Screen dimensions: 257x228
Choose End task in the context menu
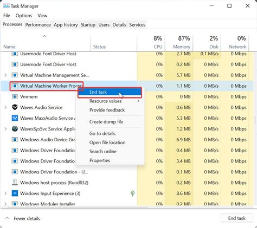[x=110, y=92]
